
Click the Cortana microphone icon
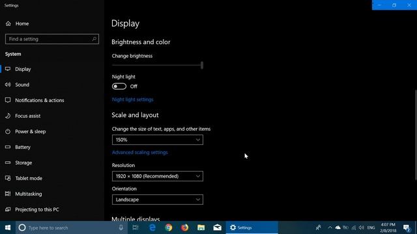point(121,227)
